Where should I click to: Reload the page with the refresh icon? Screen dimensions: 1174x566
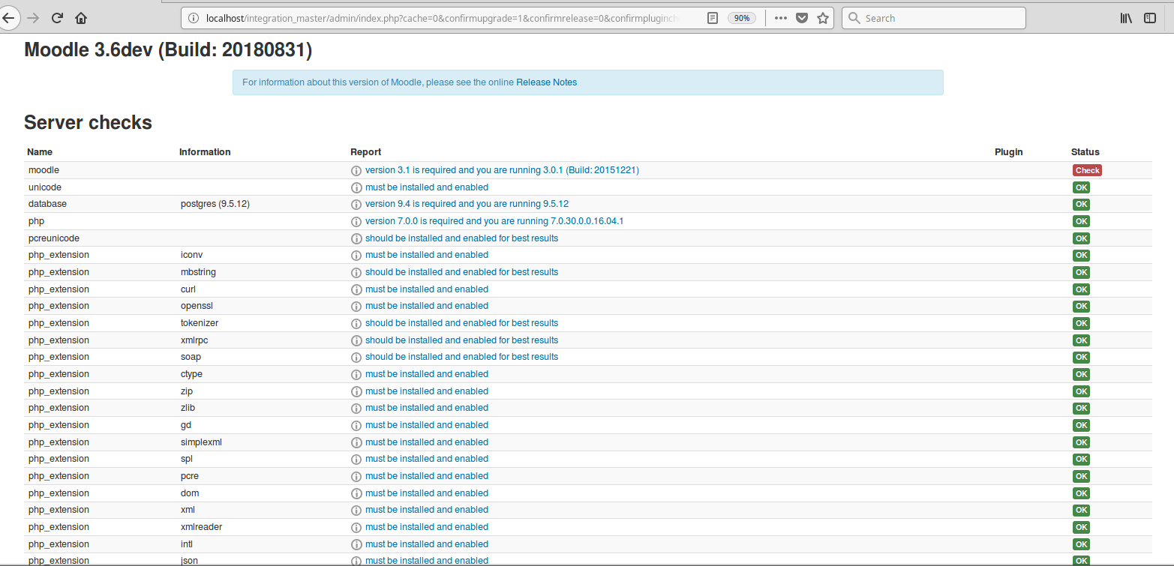pyautogui.click(x=57, y=18)
